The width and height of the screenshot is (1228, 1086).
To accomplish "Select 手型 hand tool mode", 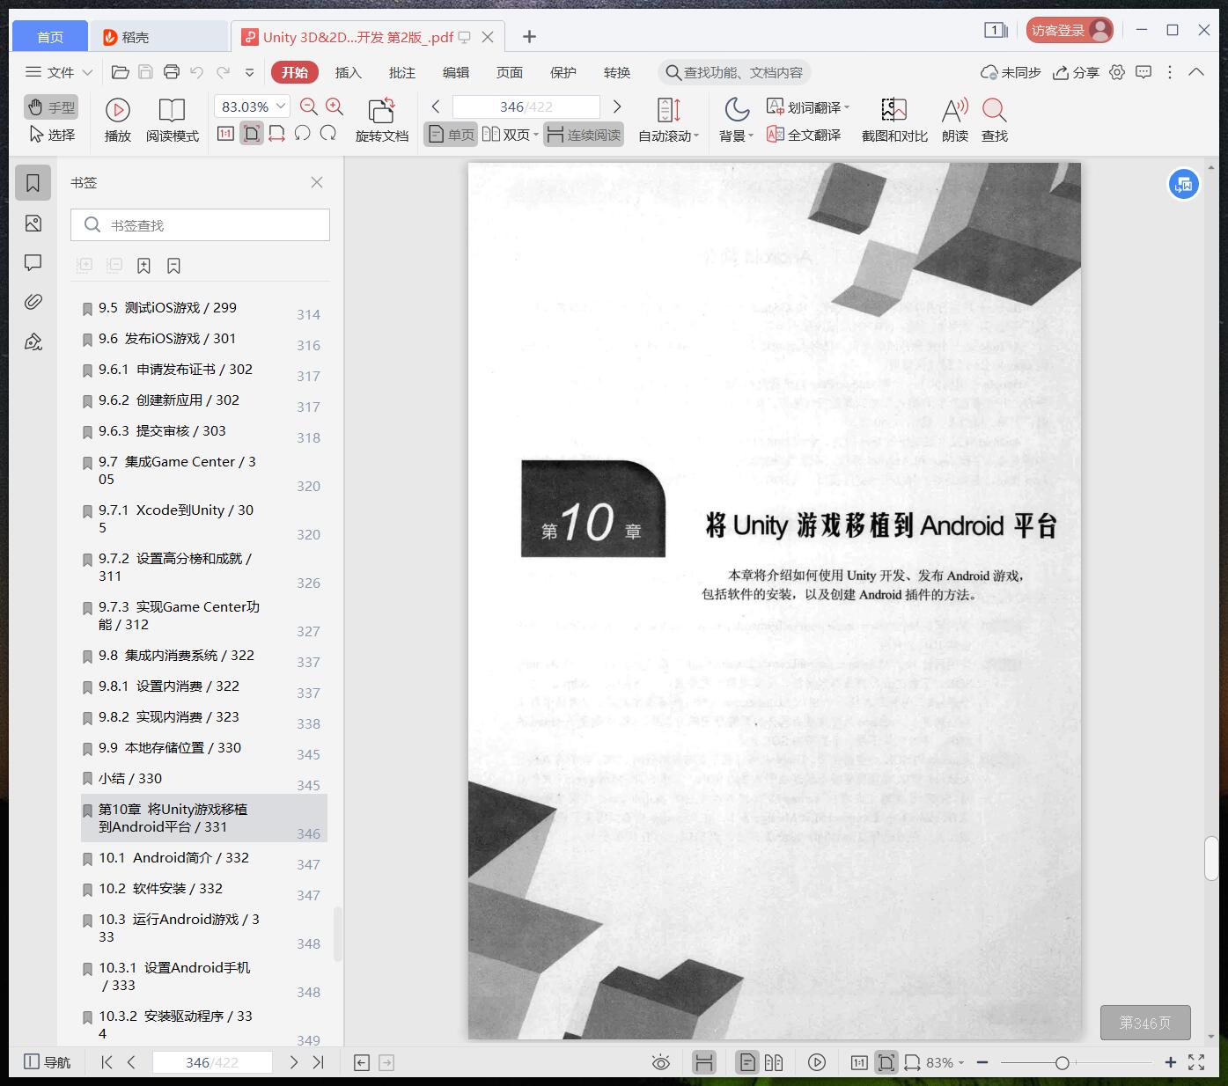I will tap(51, 107).
